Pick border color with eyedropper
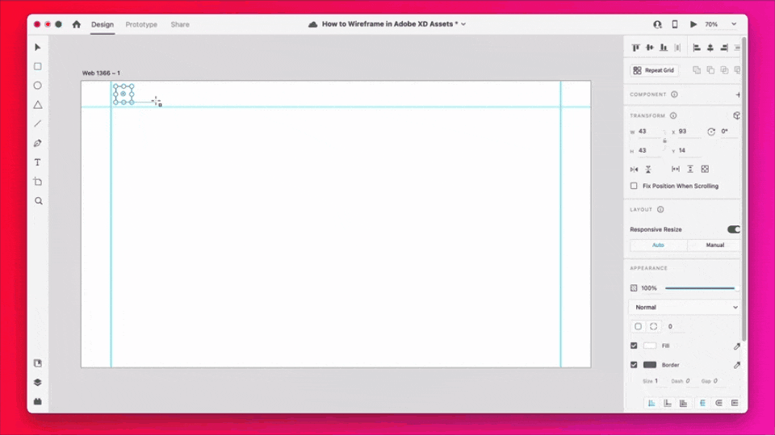The image size is (775, 436). coord(736,365)
